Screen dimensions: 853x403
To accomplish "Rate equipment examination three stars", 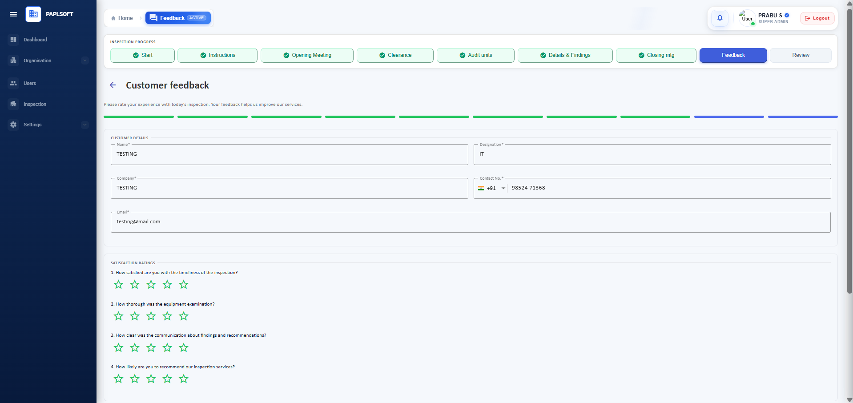I will click(151, 316).
